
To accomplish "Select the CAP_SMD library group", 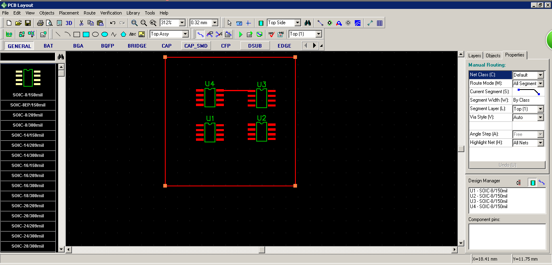I will tap(196, 46).
